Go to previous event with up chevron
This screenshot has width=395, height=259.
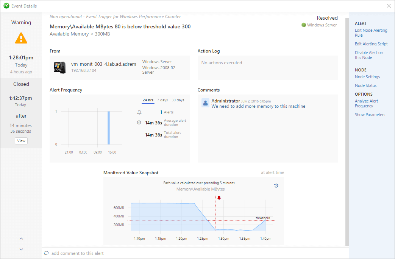[x=21, y=239]
